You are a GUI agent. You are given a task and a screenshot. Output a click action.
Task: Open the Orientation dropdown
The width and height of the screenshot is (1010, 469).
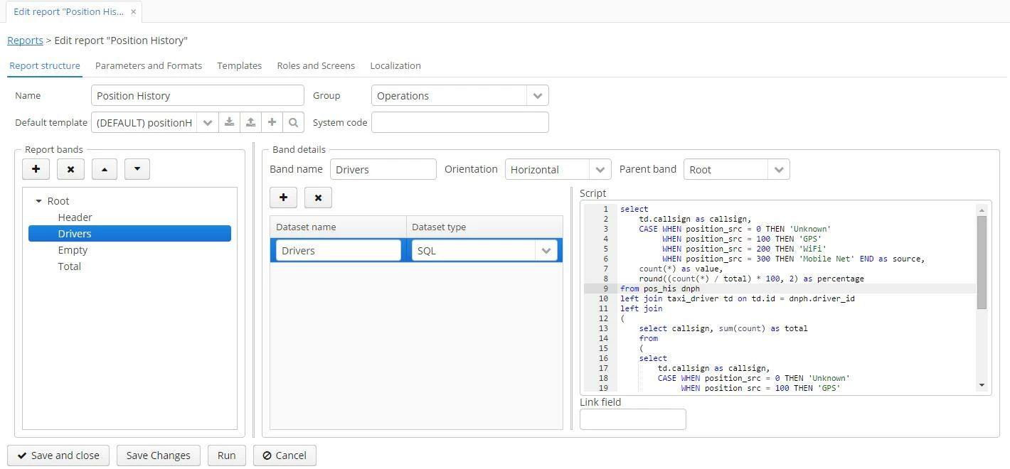coord(600,169)
